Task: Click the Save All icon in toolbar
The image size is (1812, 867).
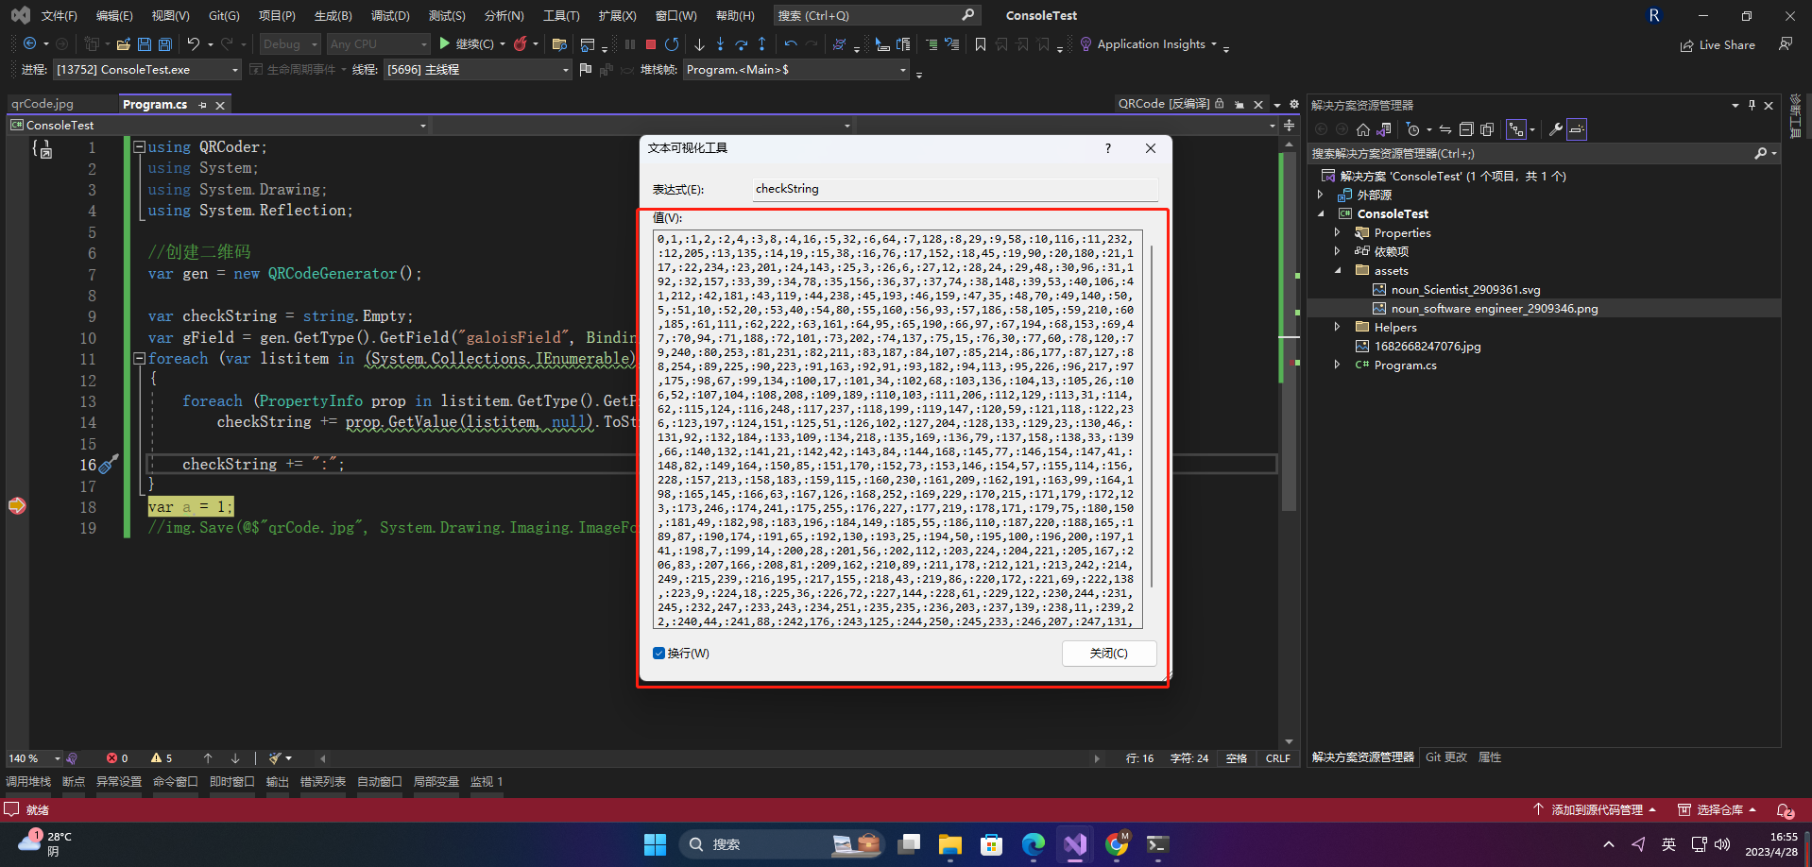Action: [x=164, y=44]
